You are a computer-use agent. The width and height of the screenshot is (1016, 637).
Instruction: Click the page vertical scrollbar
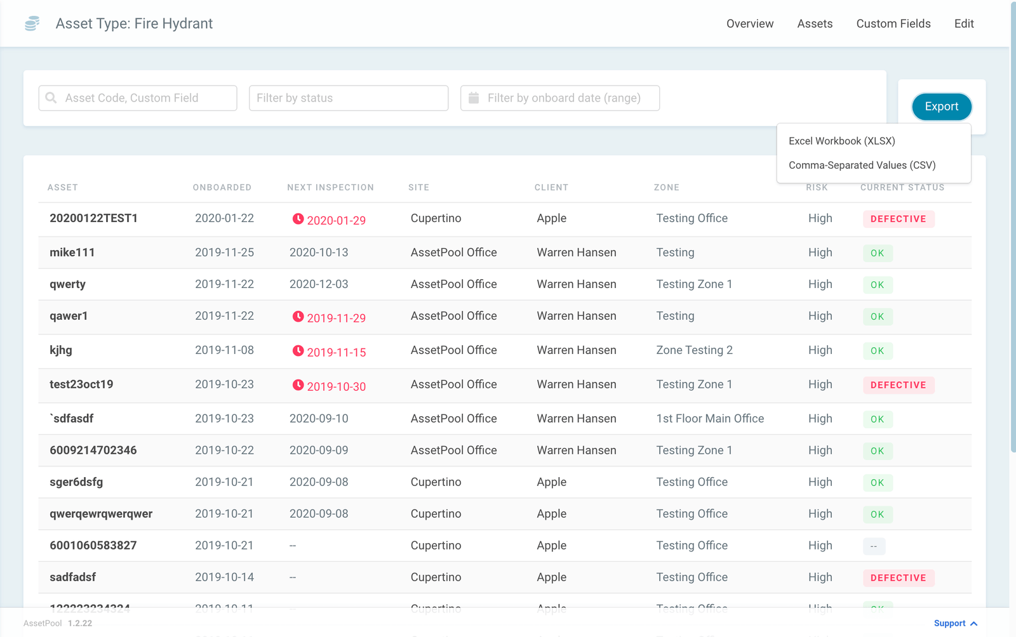pos(1013,228)
